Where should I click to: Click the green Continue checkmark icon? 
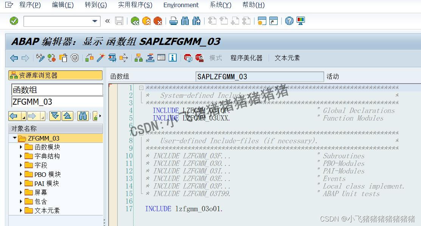(14, 21)
